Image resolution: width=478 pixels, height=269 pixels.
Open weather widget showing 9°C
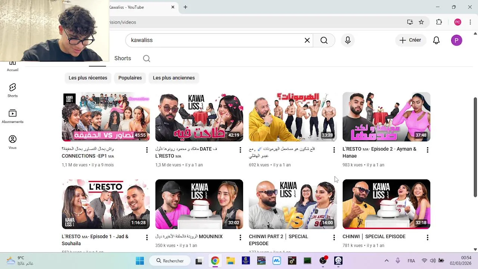click(x=21, y=260)
